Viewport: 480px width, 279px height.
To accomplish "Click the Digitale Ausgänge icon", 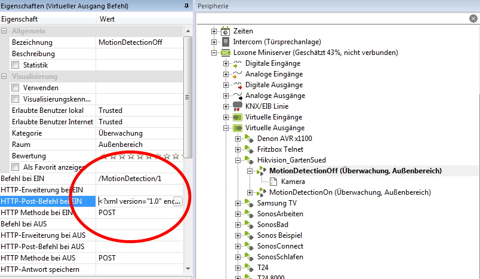I will click(237, 85).
